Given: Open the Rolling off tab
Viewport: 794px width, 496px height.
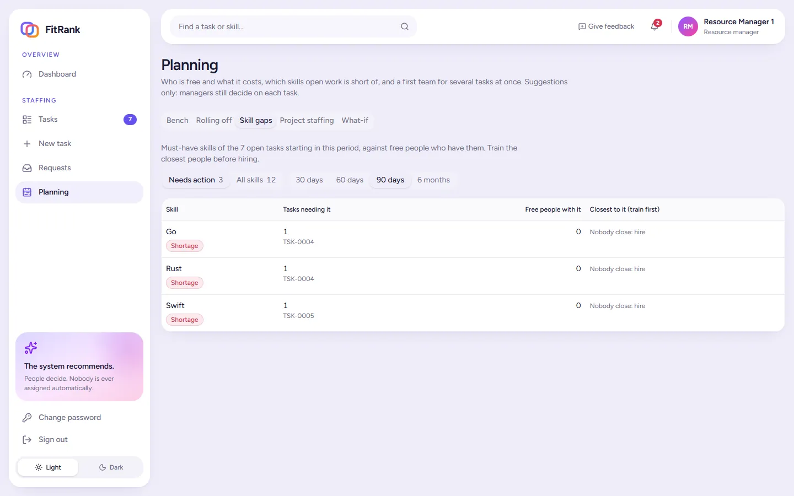Looking at the screenshot, I should pyautogui.click(x=214, y=121).
